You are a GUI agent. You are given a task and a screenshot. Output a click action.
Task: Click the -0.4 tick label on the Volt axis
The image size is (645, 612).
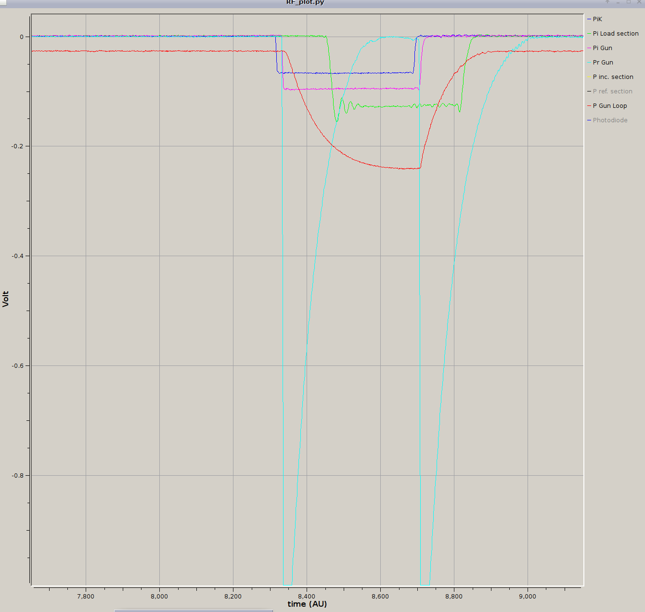pos(17,256)
